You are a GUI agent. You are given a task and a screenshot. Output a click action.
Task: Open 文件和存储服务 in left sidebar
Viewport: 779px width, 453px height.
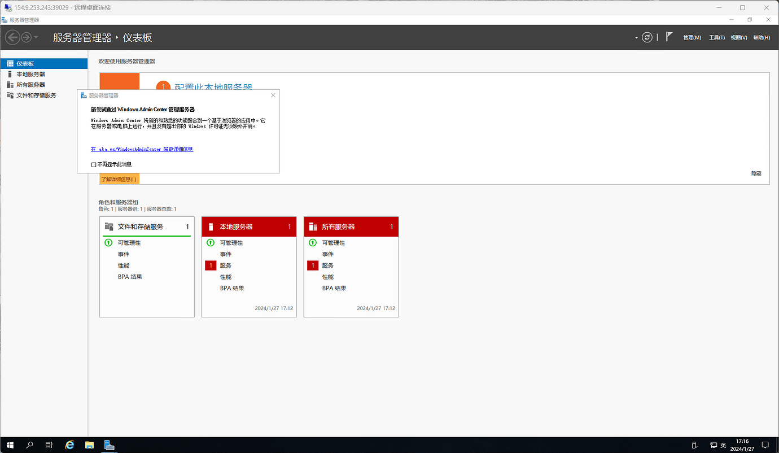36,95
